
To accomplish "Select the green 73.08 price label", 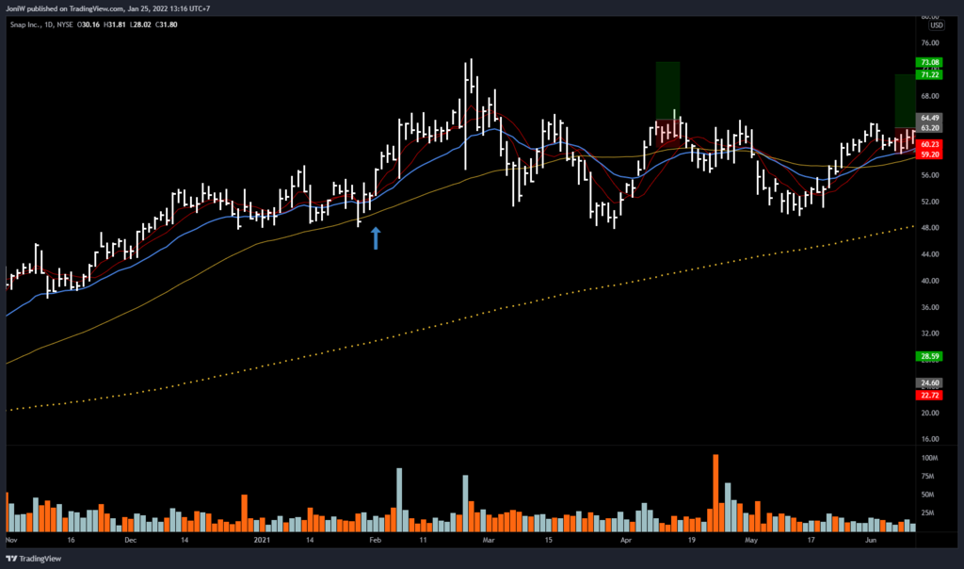I will (928, 63).
